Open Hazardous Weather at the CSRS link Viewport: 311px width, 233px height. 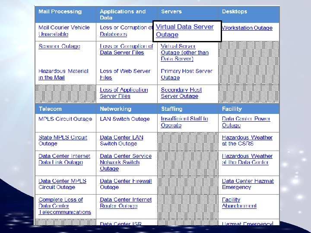tap(247, 141)
